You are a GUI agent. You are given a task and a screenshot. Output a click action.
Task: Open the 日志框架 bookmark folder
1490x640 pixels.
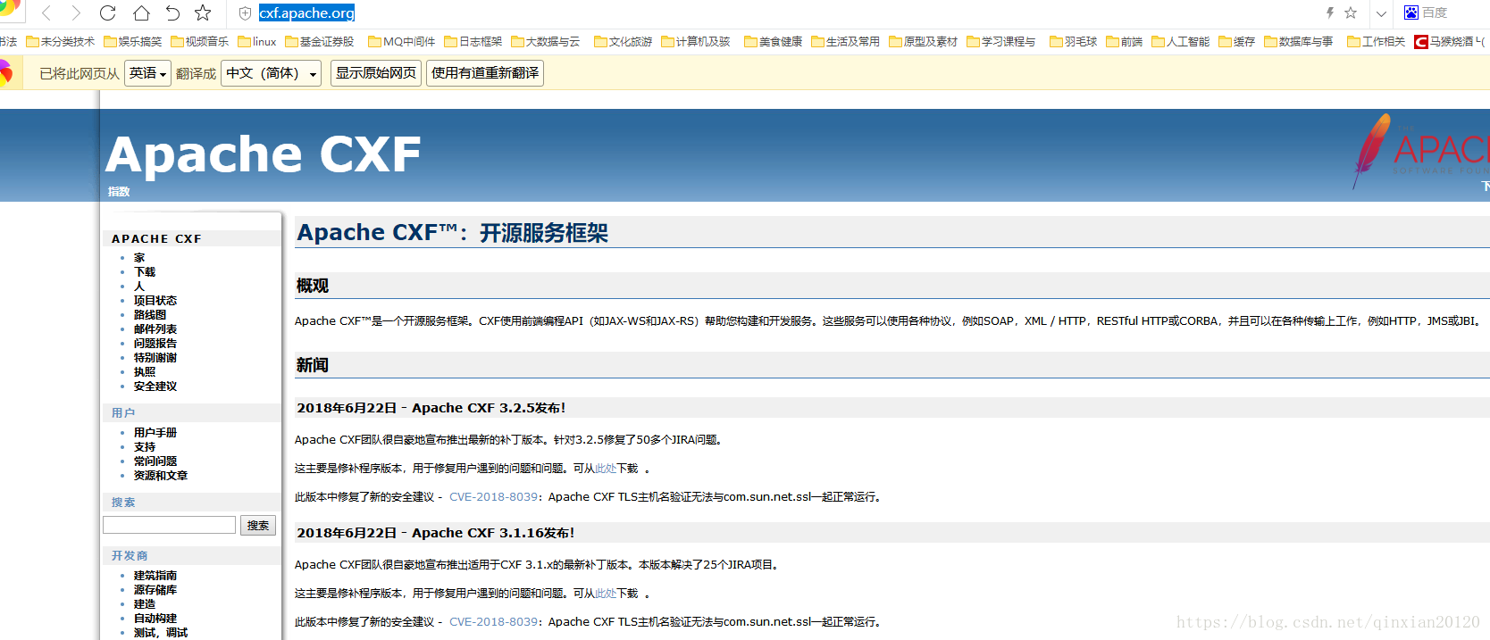(473, 42)
